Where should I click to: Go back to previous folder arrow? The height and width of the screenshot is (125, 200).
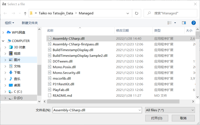click(5, 13)
